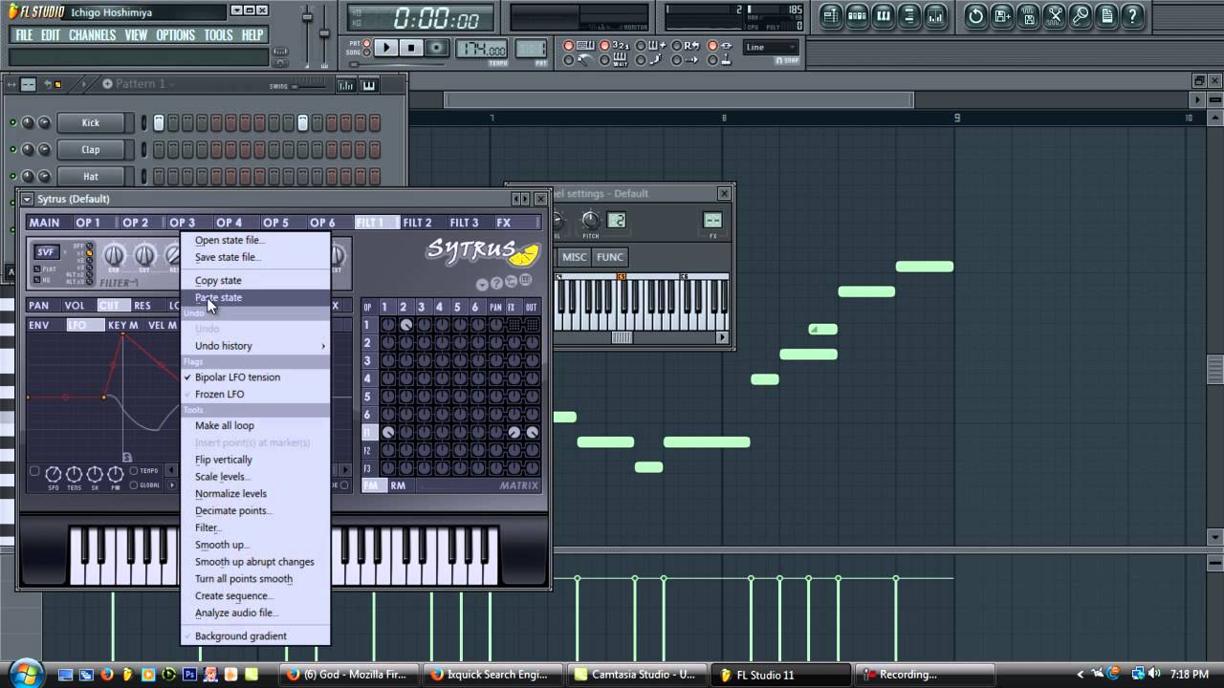This screenshot has height=688, width=1224.
Task: Open the TOOLS menu
Action: tap(218, 35)
